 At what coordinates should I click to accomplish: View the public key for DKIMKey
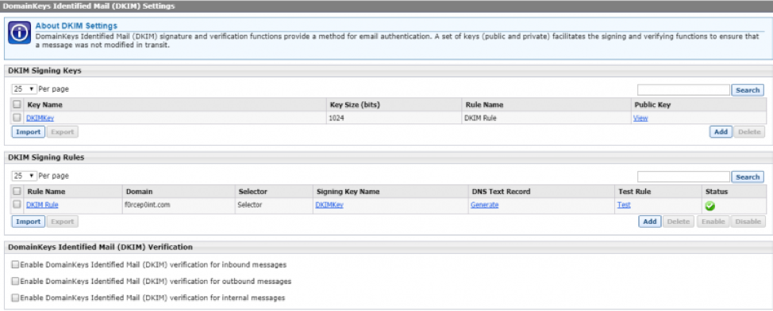coord(640,118)
